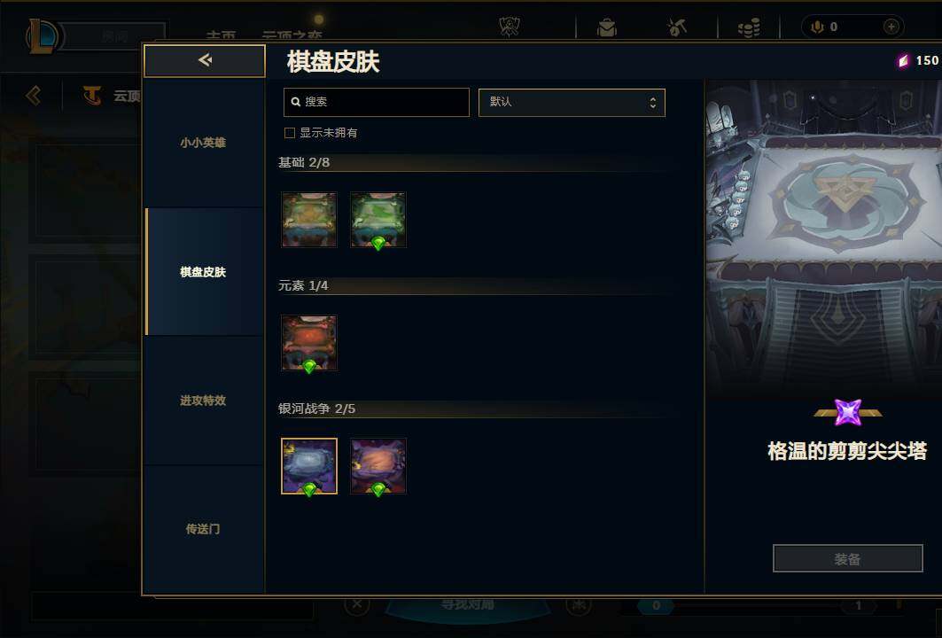Select the red 元素 arena skin thumbnail

309,343
